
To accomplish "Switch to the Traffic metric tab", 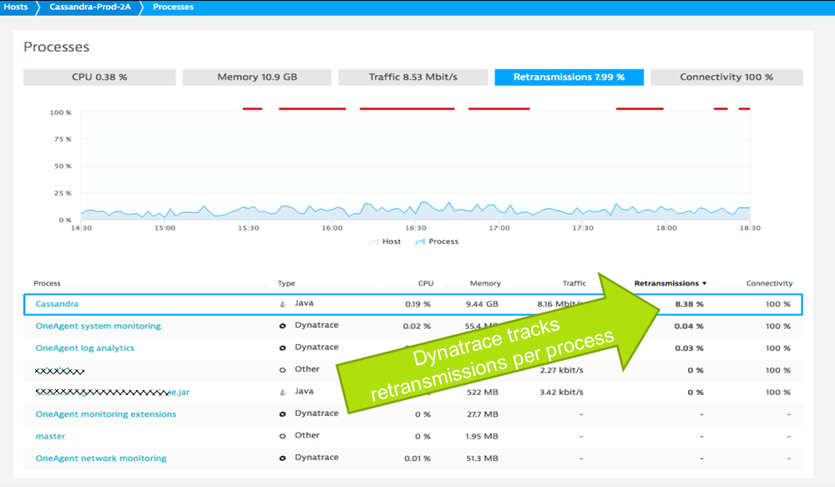I will 412,77.
